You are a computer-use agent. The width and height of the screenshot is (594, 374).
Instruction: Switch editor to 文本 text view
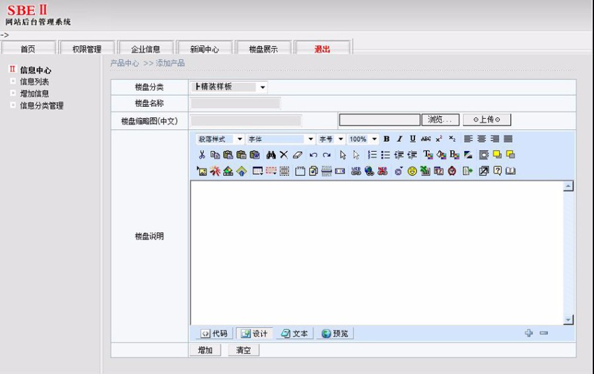coord(295,334)
